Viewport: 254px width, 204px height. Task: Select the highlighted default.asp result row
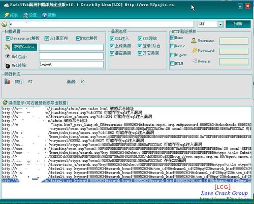pyautogui.click(x=126, y=181)
